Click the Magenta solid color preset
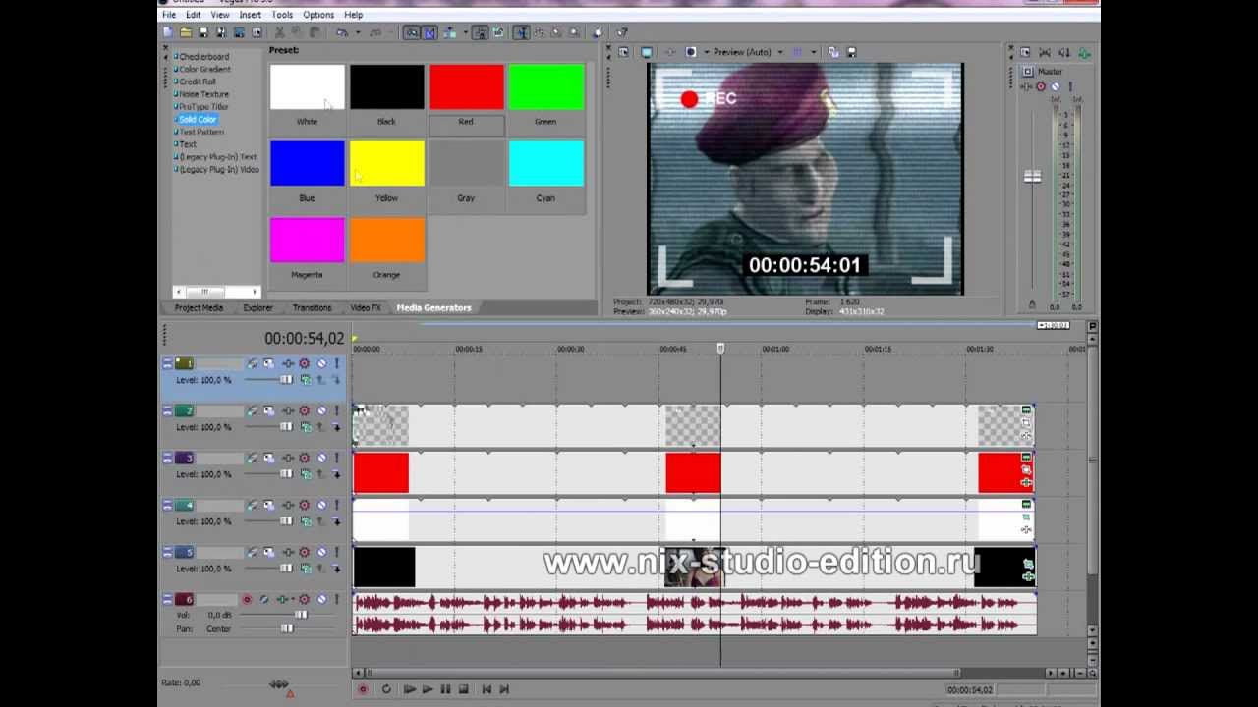The image size is (1258, 707). coord(307,240)
